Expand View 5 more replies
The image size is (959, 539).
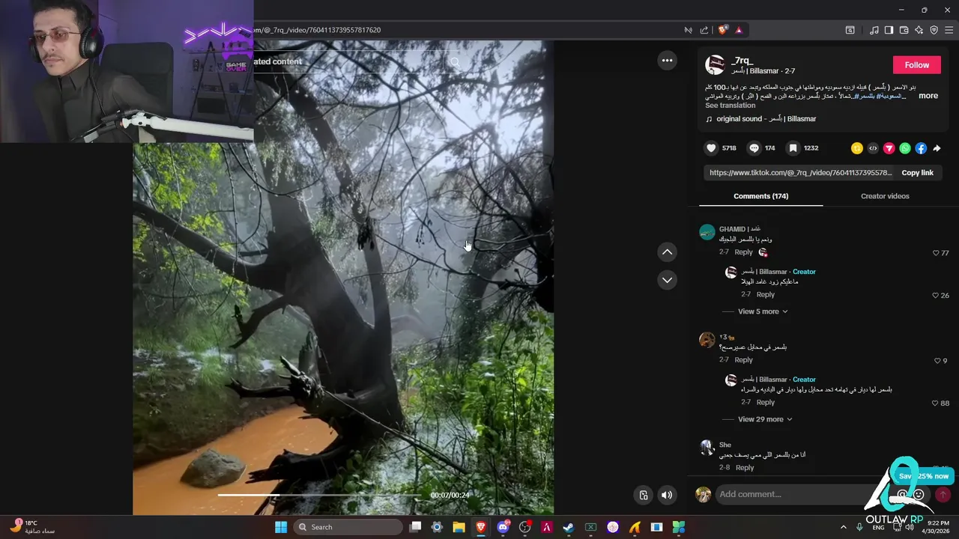pyautogui.click(x=763, y=311)
